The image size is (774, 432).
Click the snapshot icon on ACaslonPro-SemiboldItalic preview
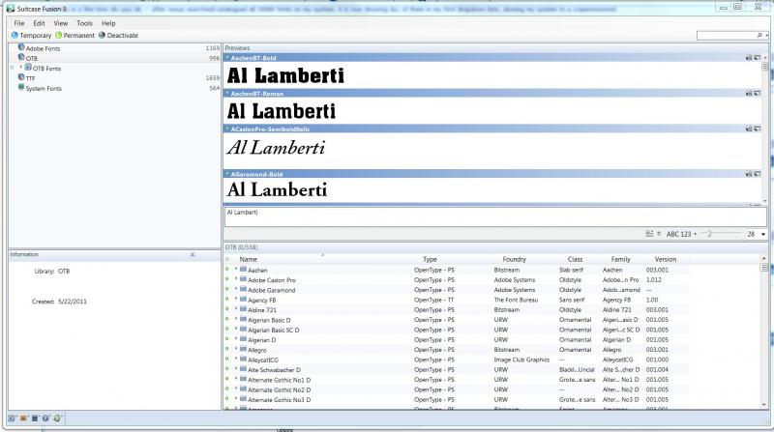(748, 129)
